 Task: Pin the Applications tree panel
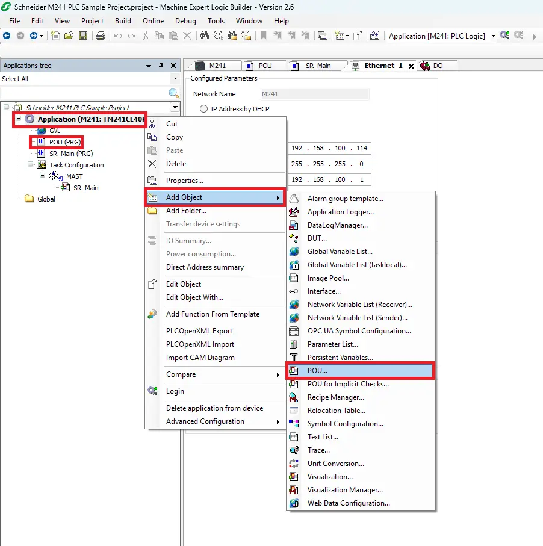(161, 66)
